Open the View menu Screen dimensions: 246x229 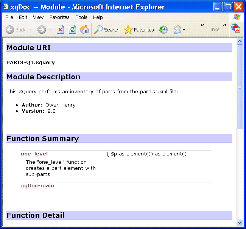pos(38,17)
